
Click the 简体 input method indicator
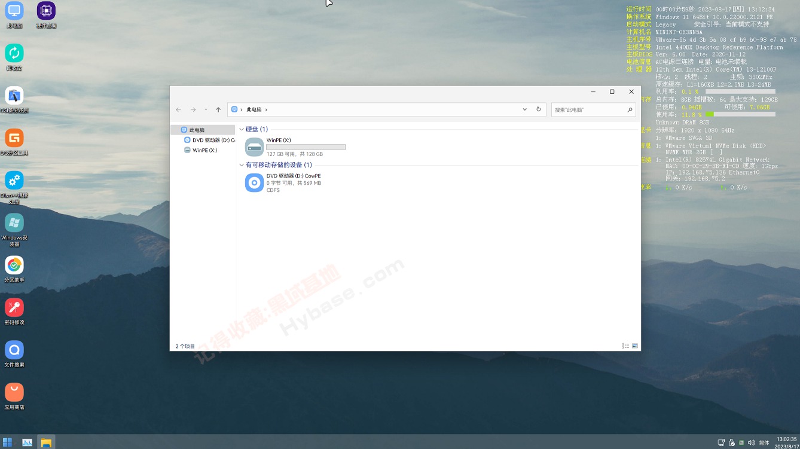[x=764, y=443]
